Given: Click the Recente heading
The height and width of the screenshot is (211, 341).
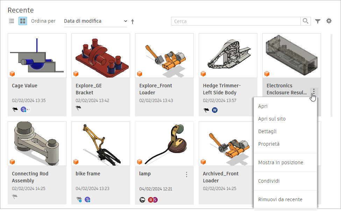Looking at the screenshot, I should (21, 10).
